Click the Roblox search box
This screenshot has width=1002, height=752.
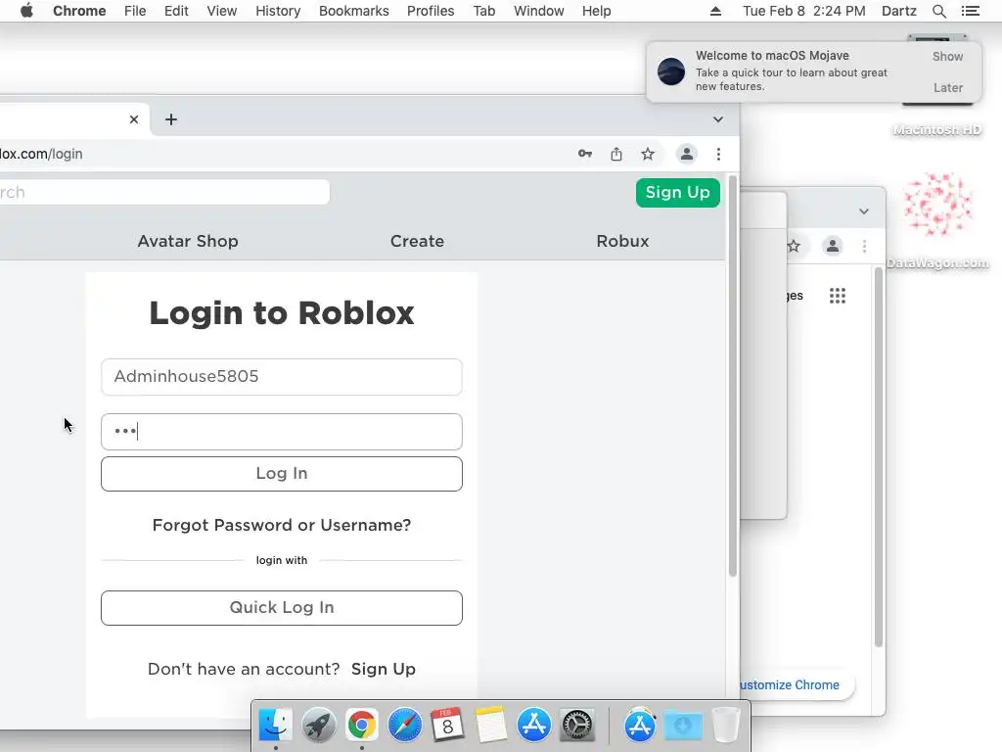pyautogui.click(x=164, y=193)
